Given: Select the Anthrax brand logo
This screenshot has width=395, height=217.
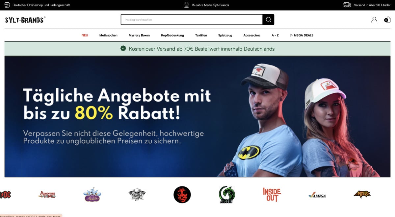Looking at the screenshot, I should point(362,194).
